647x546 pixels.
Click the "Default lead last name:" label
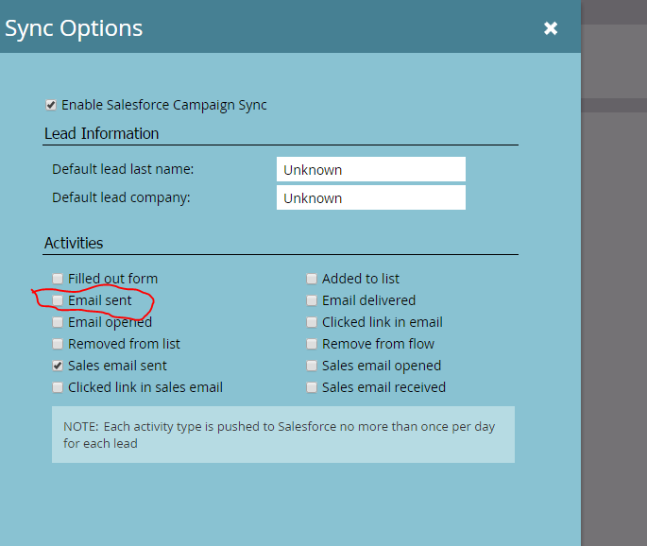click(123, 169)
